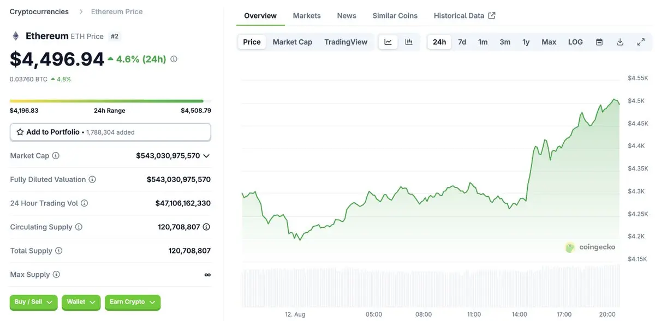The image size is (655, 321).
Task: Open the calendar date range picker
Action: pos(599,42)
